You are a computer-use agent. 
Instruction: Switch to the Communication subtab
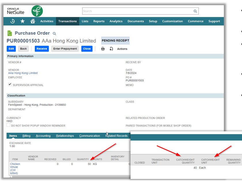point(90,136)
